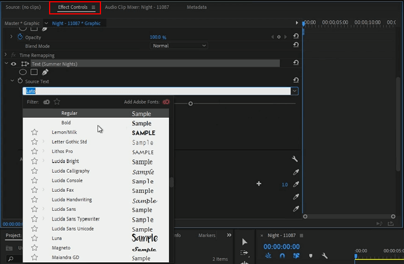The image size is (404, 264).
Task: Add or remove Opacity keyframe
Action: [279, 37]
